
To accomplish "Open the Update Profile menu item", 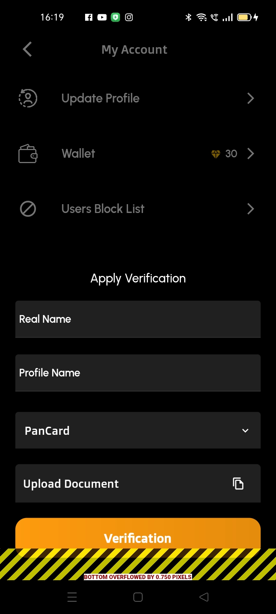I will tap(100, 99).
